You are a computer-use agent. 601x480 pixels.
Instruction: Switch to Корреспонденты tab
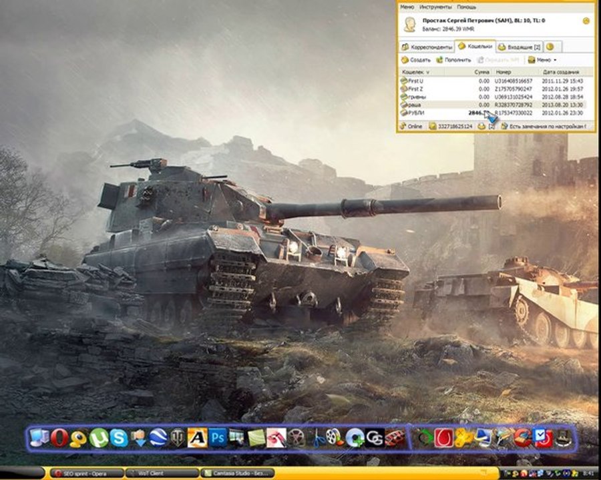pos(427,47)
